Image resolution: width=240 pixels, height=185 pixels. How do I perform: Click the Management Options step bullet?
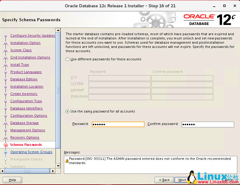coord(6,130)
